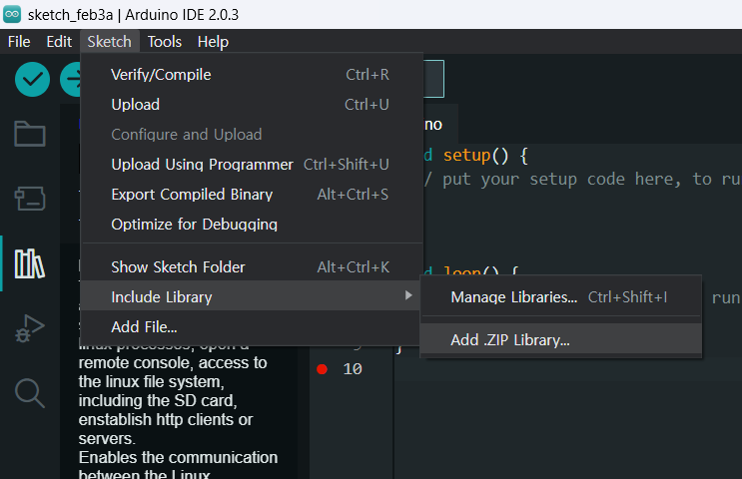Open the File menu
742x479 pixels.
(x=19, y=42)
